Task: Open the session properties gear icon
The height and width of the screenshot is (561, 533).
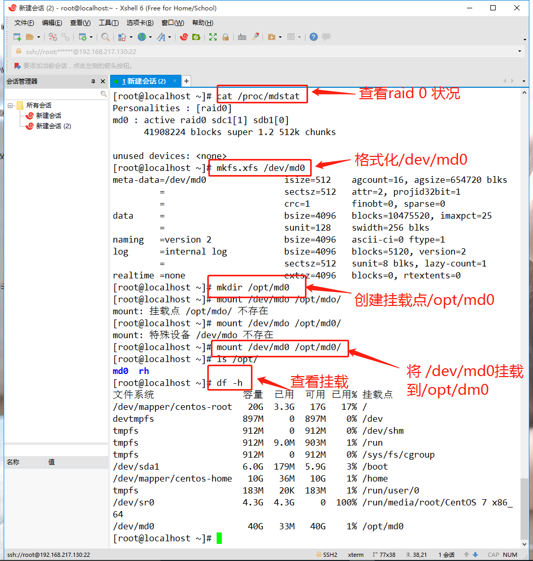Action: coord(83,37)
